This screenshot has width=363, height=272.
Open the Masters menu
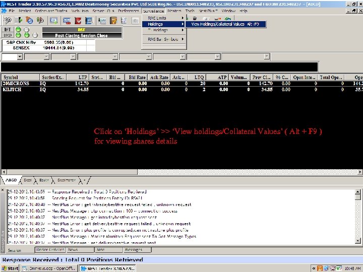click(174, 11)
